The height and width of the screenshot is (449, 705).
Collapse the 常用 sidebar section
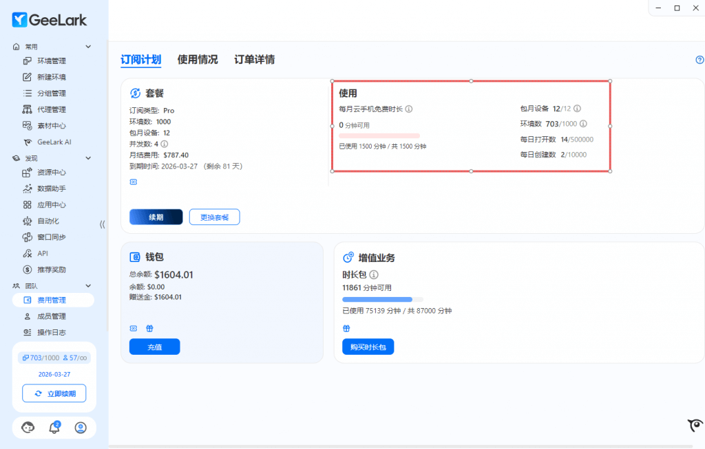(x=88, y=47)
